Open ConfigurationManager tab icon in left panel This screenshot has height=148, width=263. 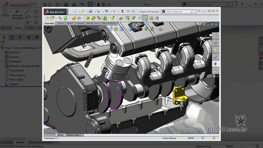pos(20,37)
